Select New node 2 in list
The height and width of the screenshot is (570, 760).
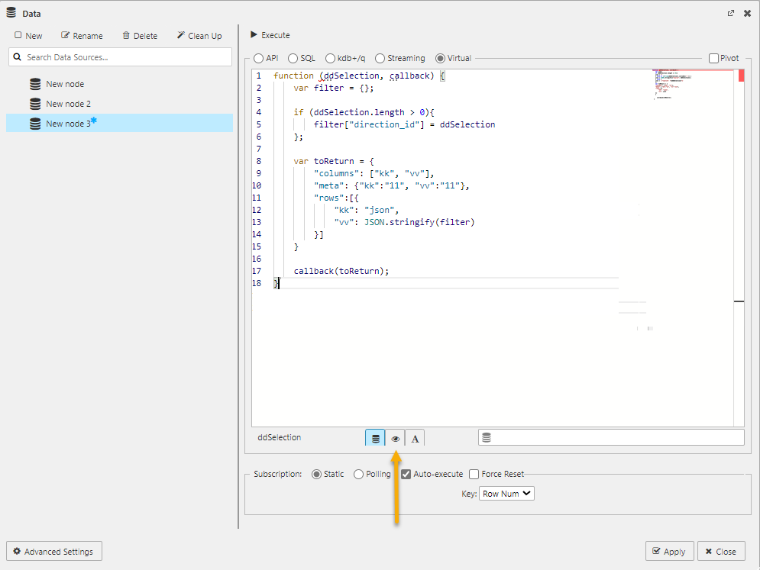pyautogui.click(x=68, y=104)
